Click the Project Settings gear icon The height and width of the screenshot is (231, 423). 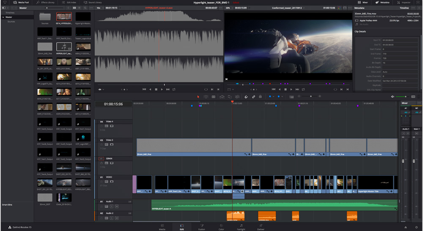[x=416, y=227]
